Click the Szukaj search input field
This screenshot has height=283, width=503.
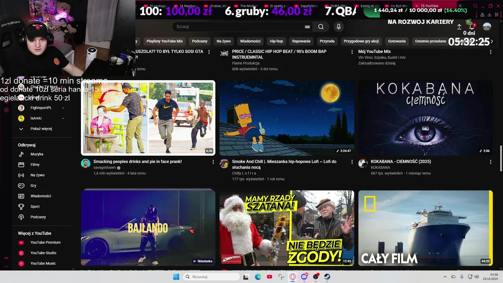click(240, 27)
